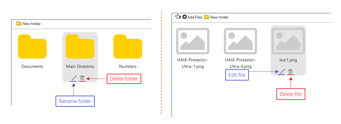Viewport: 341px width, 124px height.
Task: Click New folder in right panel toolbar
Action: tap(216, 17)
